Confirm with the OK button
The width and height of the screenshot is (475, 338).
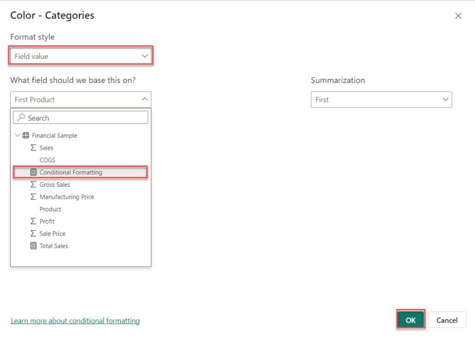point(411,320)
